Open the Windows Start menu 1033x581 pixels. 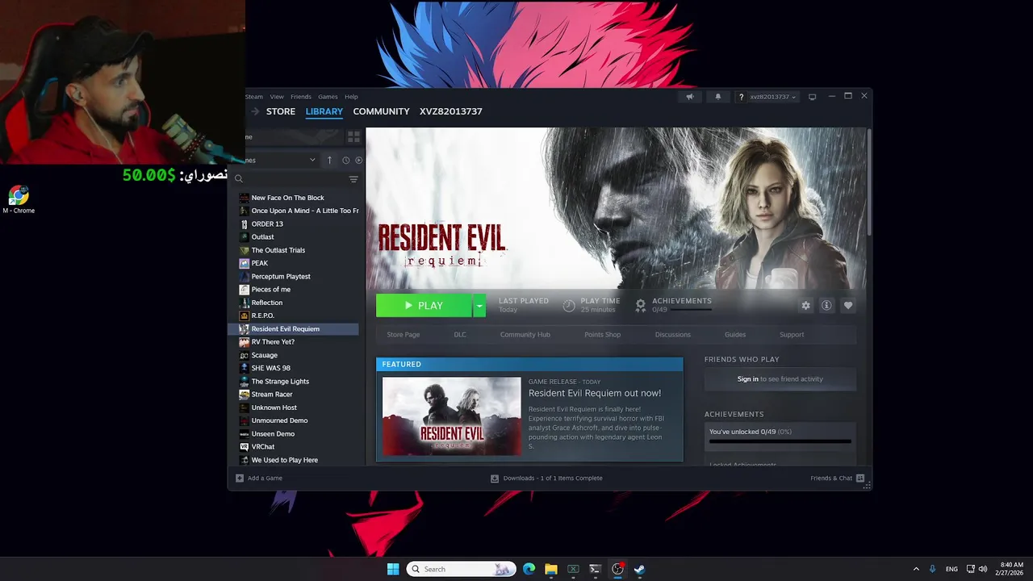click(x=393, y=569)
